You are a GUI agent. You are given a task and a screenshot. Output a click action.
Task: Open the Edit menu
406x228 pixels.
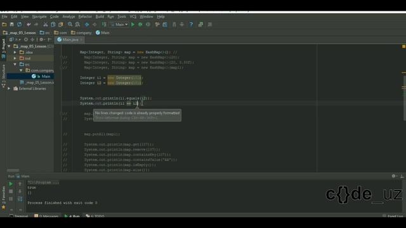pyautogui.click(x=14, y=16)
